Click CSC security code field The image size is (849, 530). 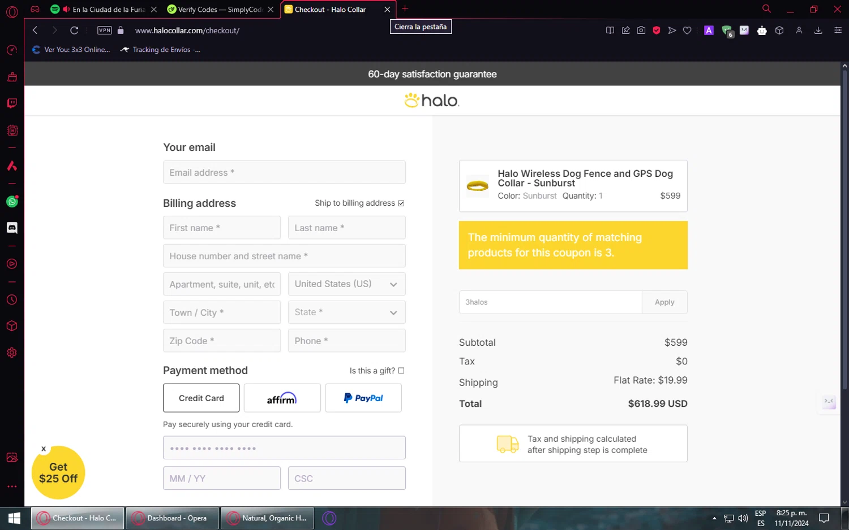[347, 478]
